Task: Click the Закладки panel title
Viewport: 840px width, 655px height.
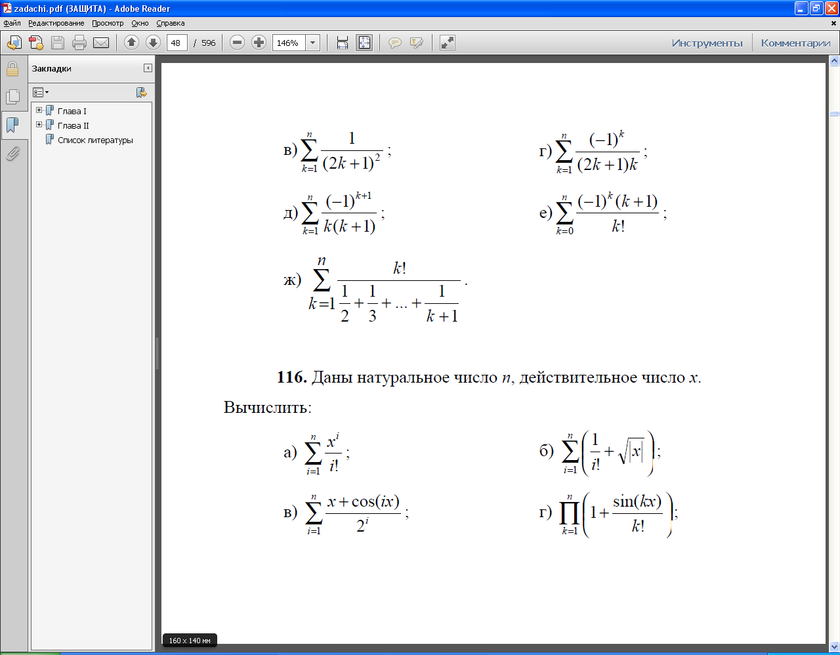Action: pos(52,68)
